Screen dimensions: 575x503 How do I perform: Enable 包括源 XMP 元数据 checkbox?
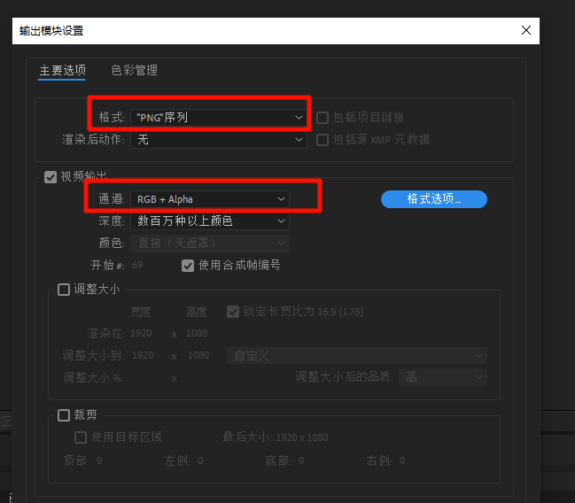(322, 140)
